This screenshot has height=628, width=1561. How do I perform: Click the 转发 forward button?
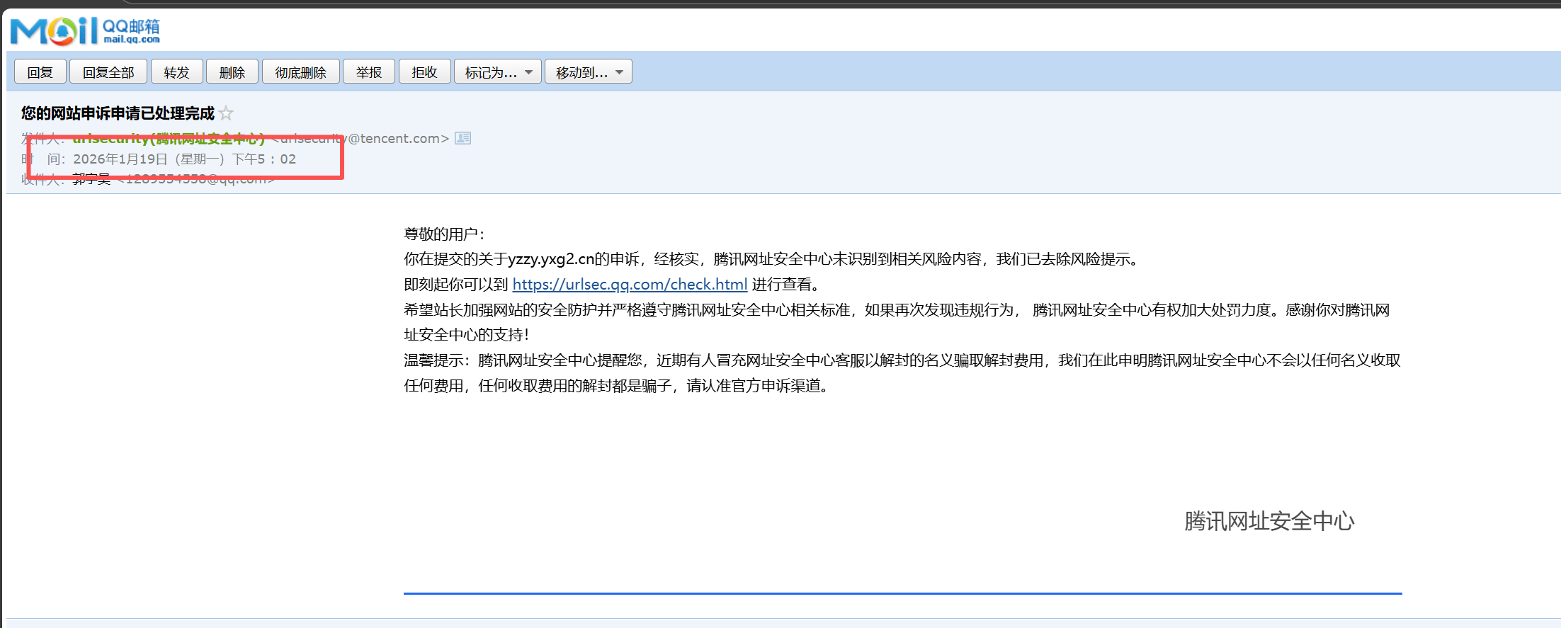click(x=177, y=72)
